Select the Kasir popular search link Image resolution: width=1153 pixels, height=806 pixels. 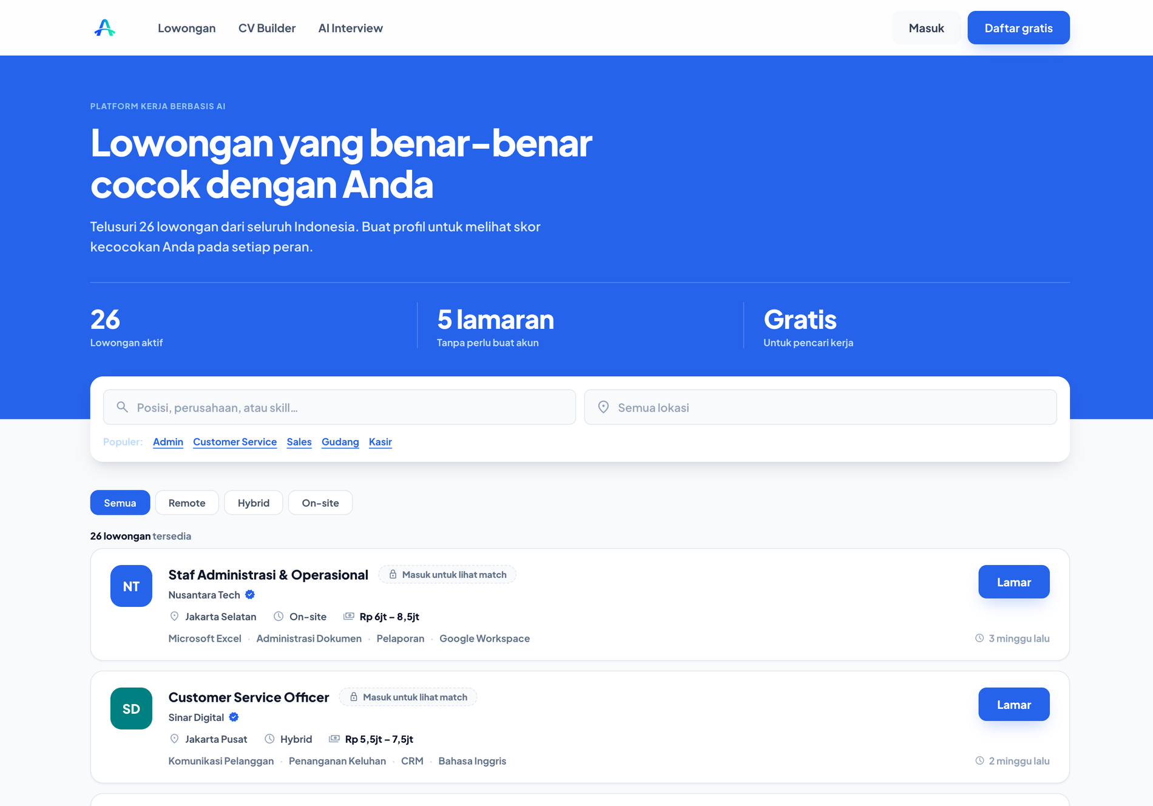[380, 442]
